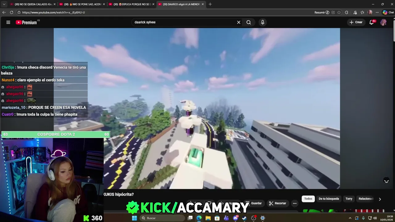
Task: Open the browser profile picture
Action: point(370,12)
